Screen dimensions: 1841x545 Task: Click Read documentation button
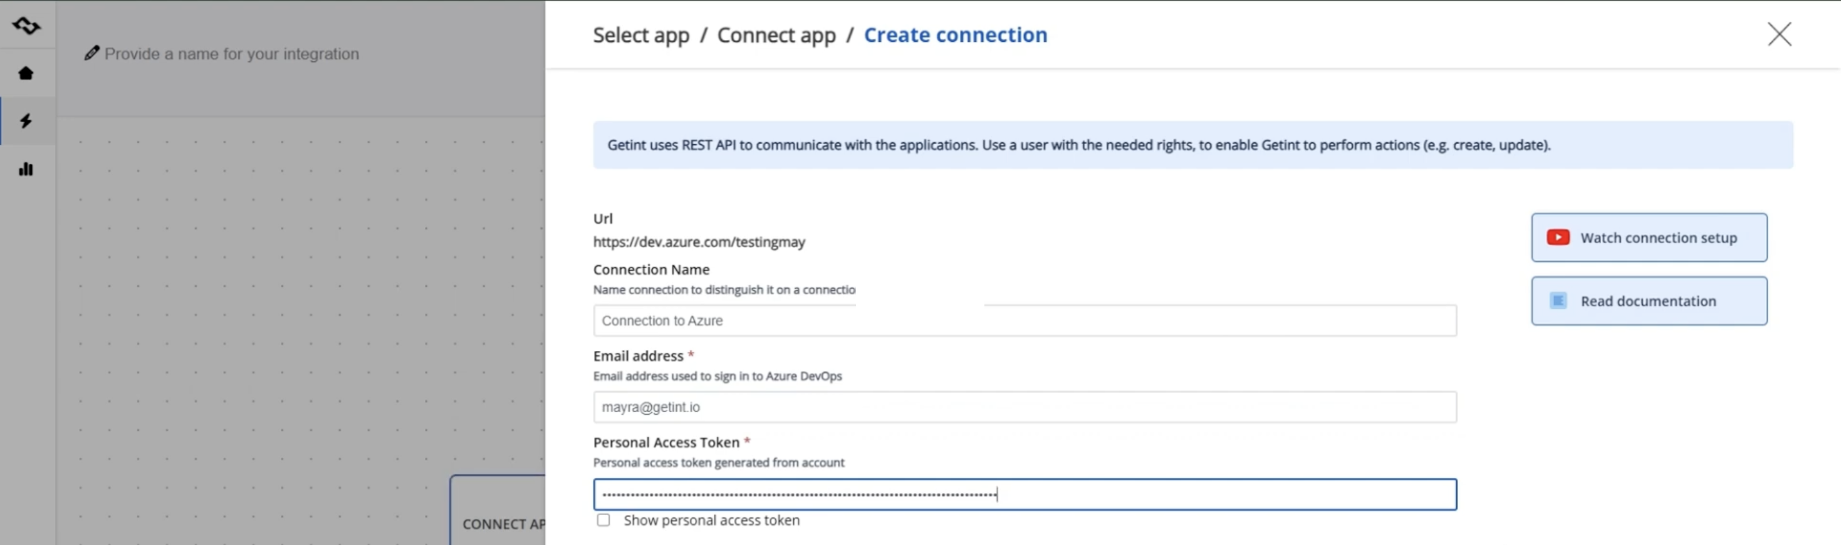coord(1649,301)
